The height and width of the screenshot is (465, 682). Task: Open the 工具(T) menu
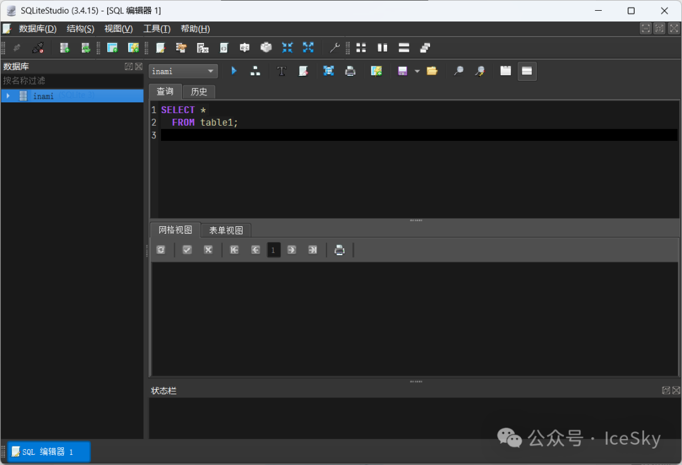pyautogui.click(x=157, y=28)
